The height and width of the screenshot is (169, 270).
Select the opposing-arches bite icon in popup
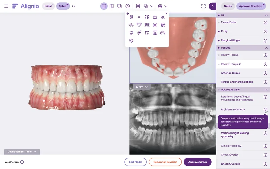pyautogui.click(x=163, y=17)
